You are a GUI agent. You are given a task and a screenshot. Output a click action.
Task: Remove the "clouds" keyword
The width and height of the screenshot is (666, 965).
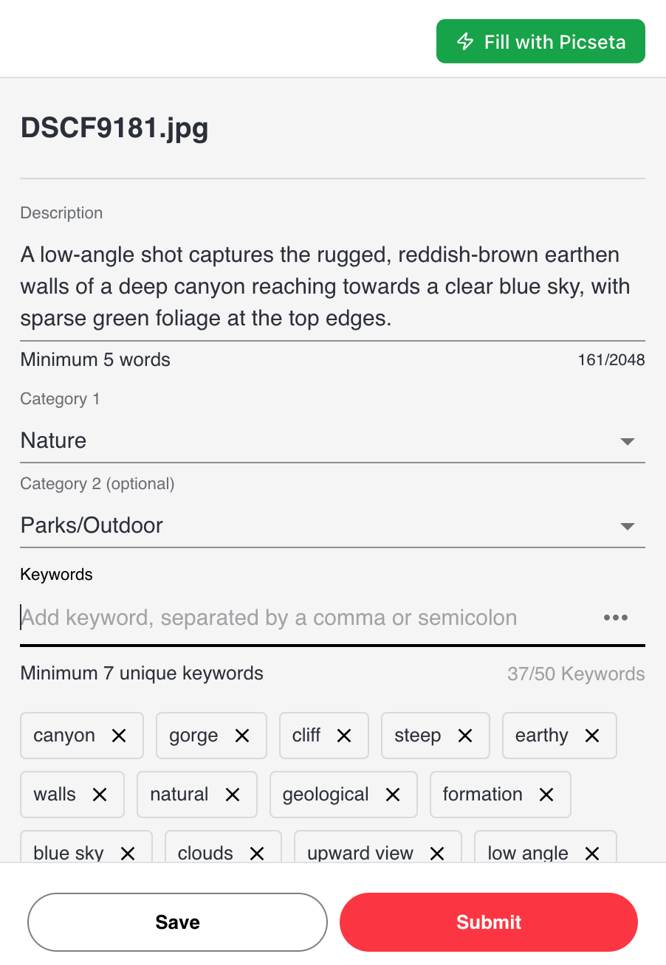click(x=257, y=854)
